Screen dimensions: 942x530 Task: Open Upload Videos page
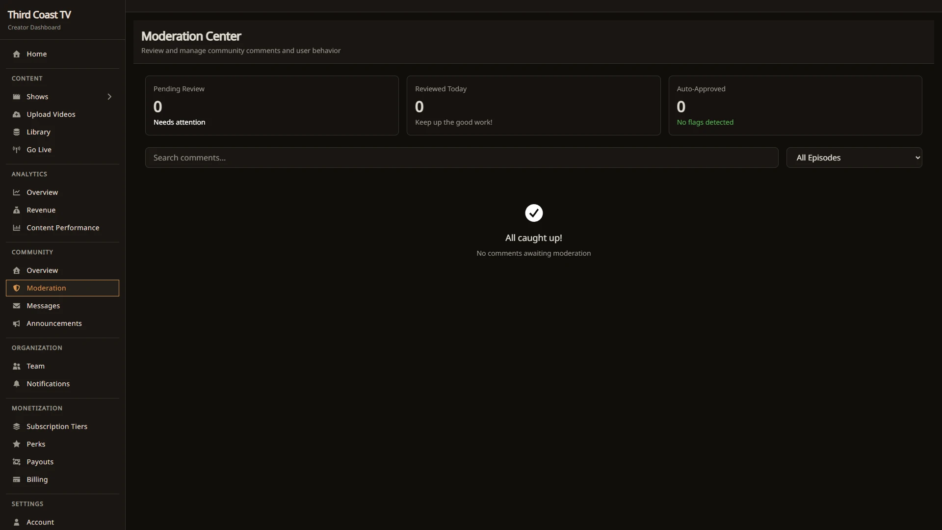pyautogui.click(x=62, y=114)
